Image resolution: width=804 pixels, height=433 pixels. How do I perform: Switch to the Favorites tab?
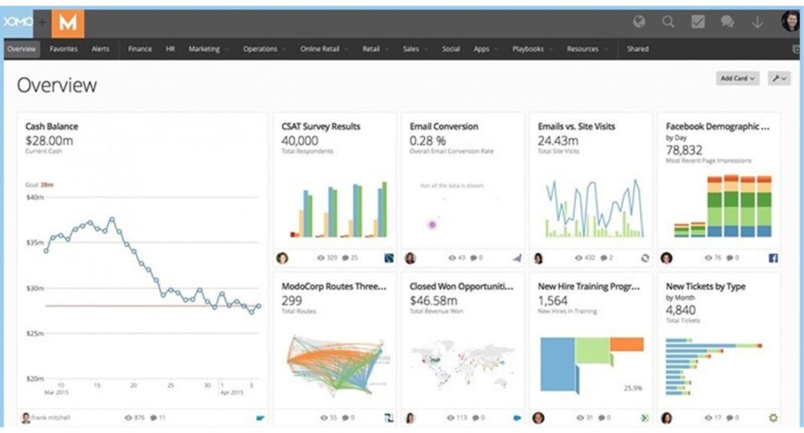pos(64,49)
